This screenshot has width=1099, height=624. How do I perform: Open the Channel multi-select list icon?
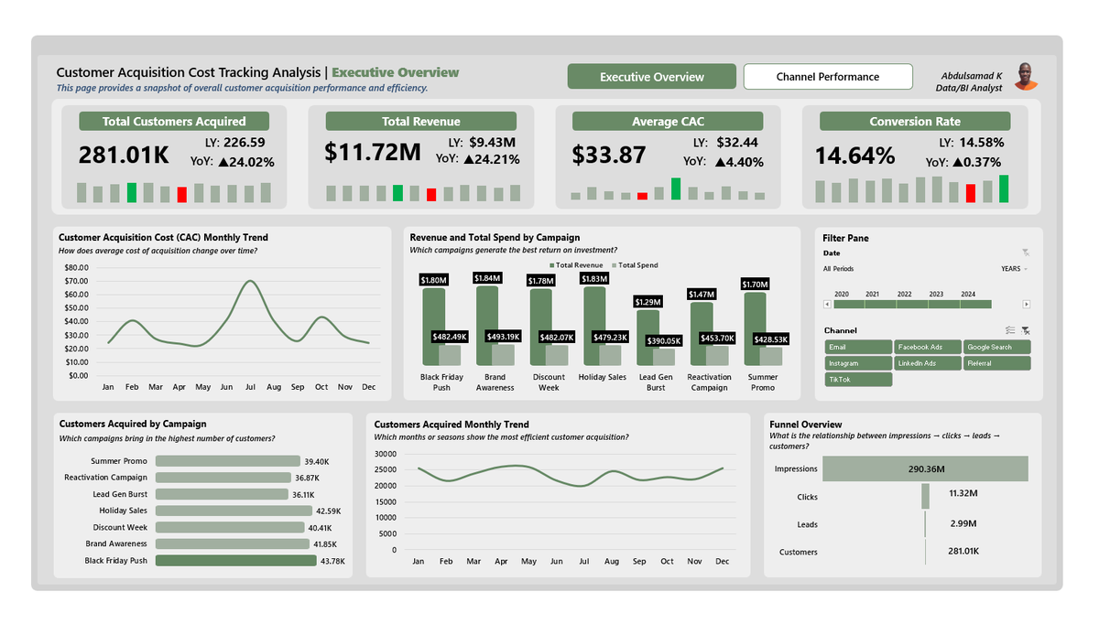point(1010,330)
